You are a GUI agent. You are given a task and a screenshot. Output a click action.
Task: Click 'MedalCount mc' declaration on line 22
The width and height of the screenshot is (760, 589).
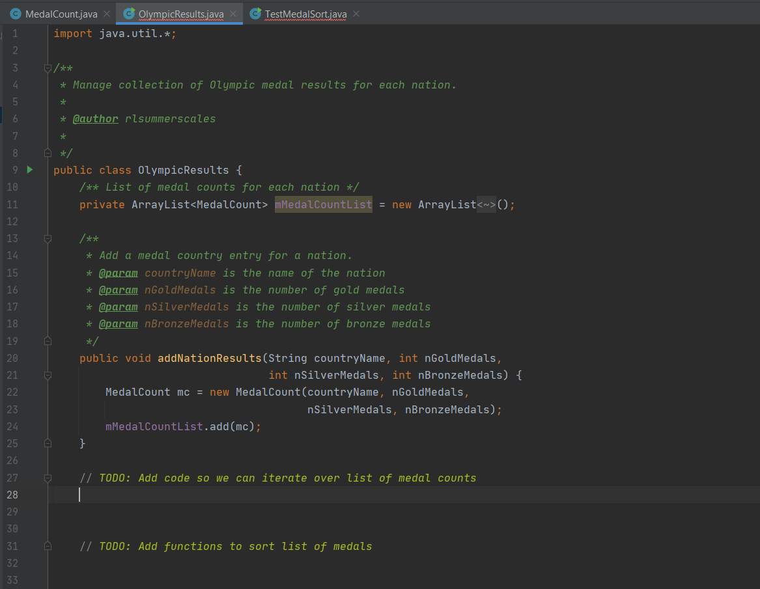tap(148, 392)
